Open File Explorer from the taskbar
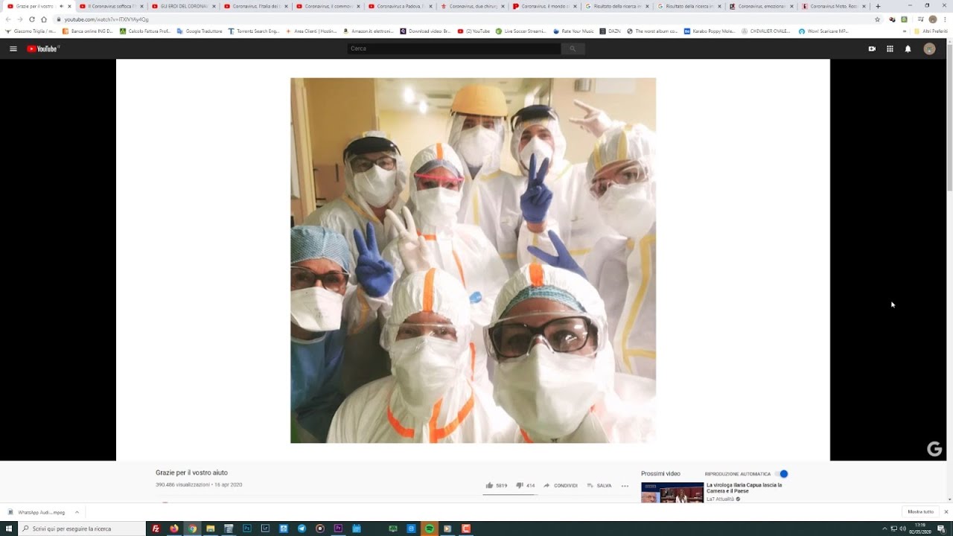The height and width of the screenshot is (536, 953). pos(211,529)
